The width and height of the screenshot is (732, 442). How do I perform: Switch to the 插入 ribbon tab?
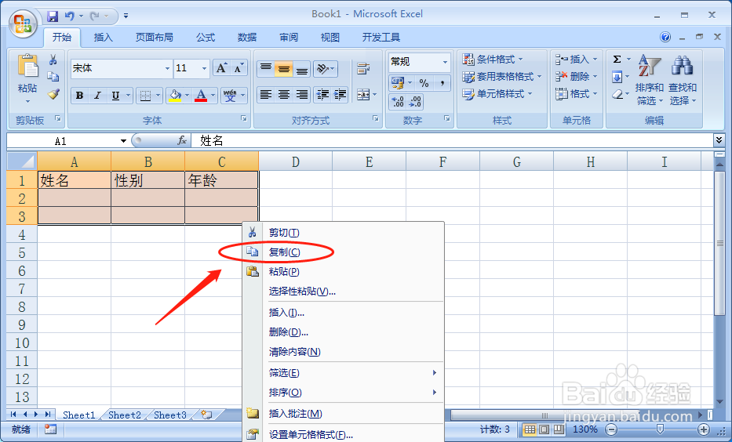(104, 38)
